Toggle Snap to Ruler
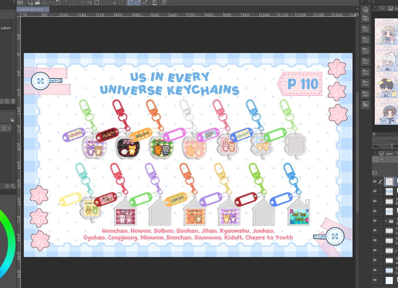Screen dimensions: 398x288 coord(130,2)
